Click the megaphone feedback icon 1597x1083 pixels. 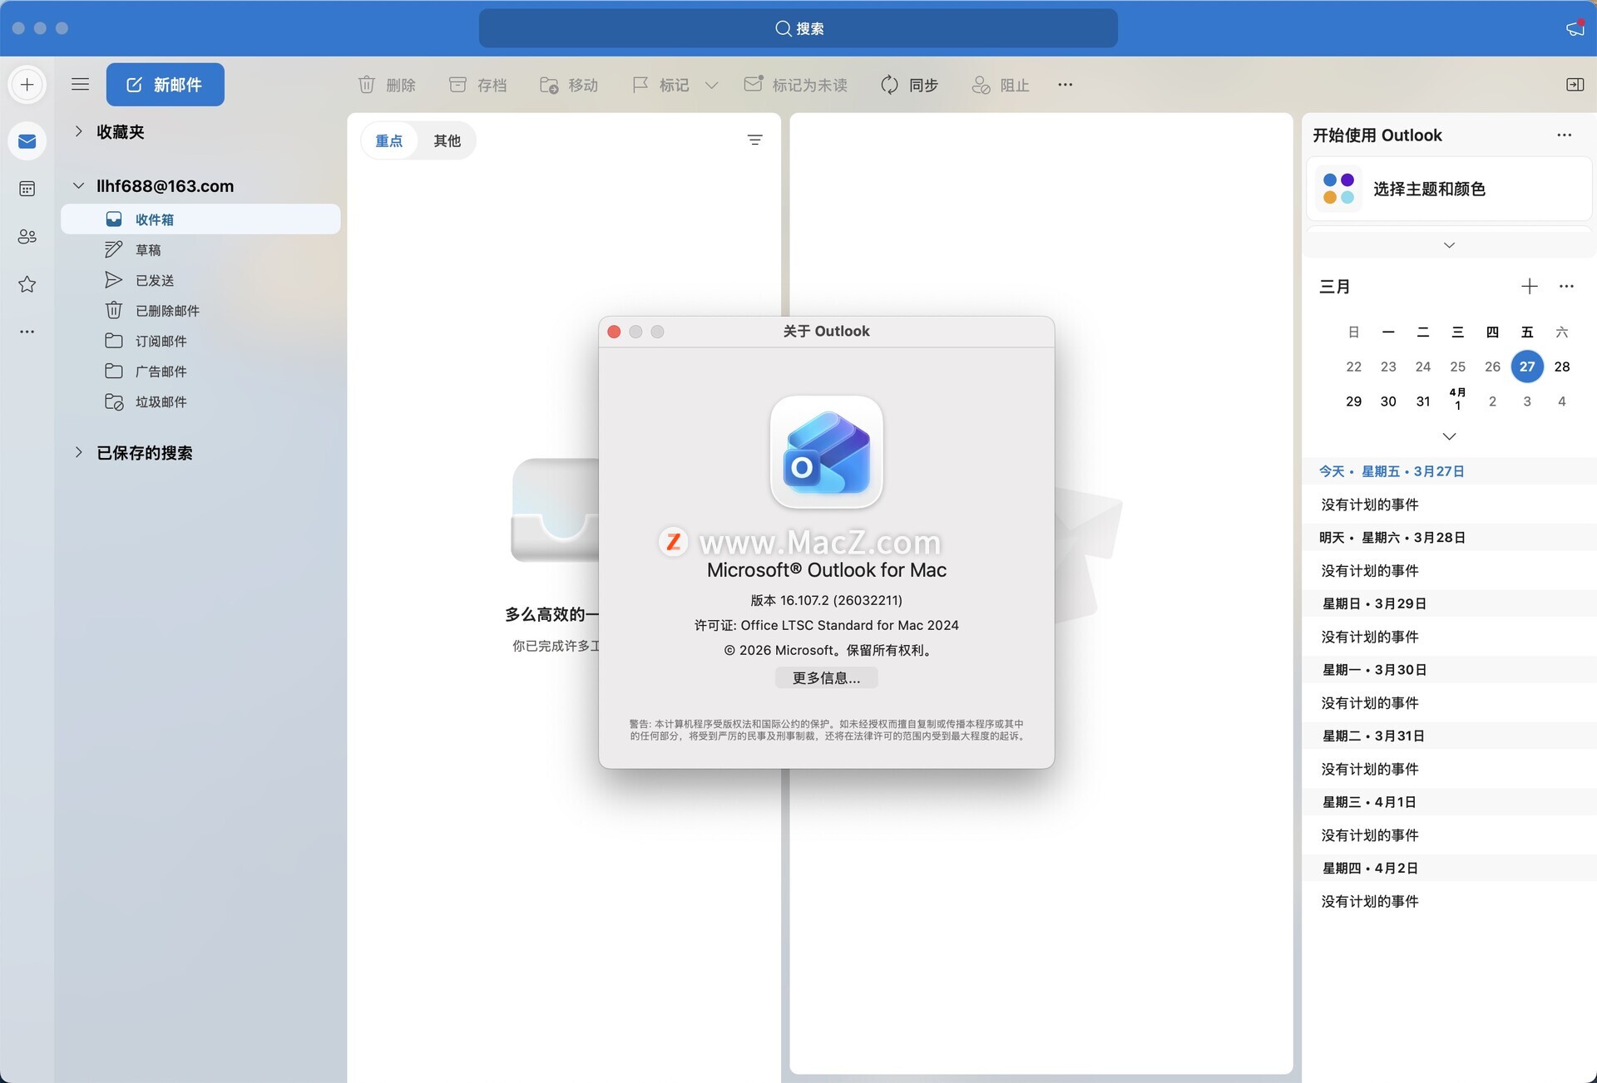[1575, 28]
